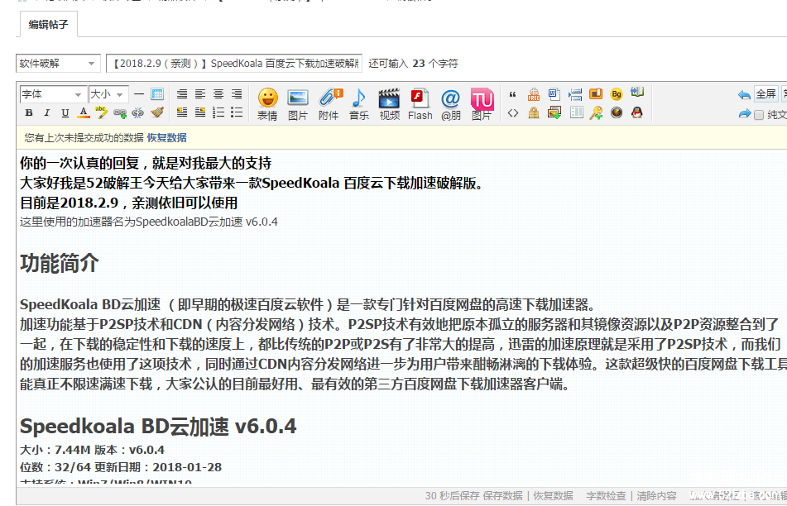This screenshot has height=506, width=787.
Task: Click the Flash insert icon
Action: click(420, 104)
